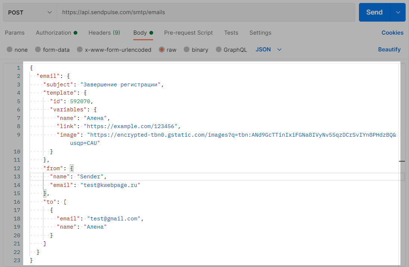This screenshot has width=409, height=267.
Task: Select the raw body radio button
Action: (x=162, y=50)
